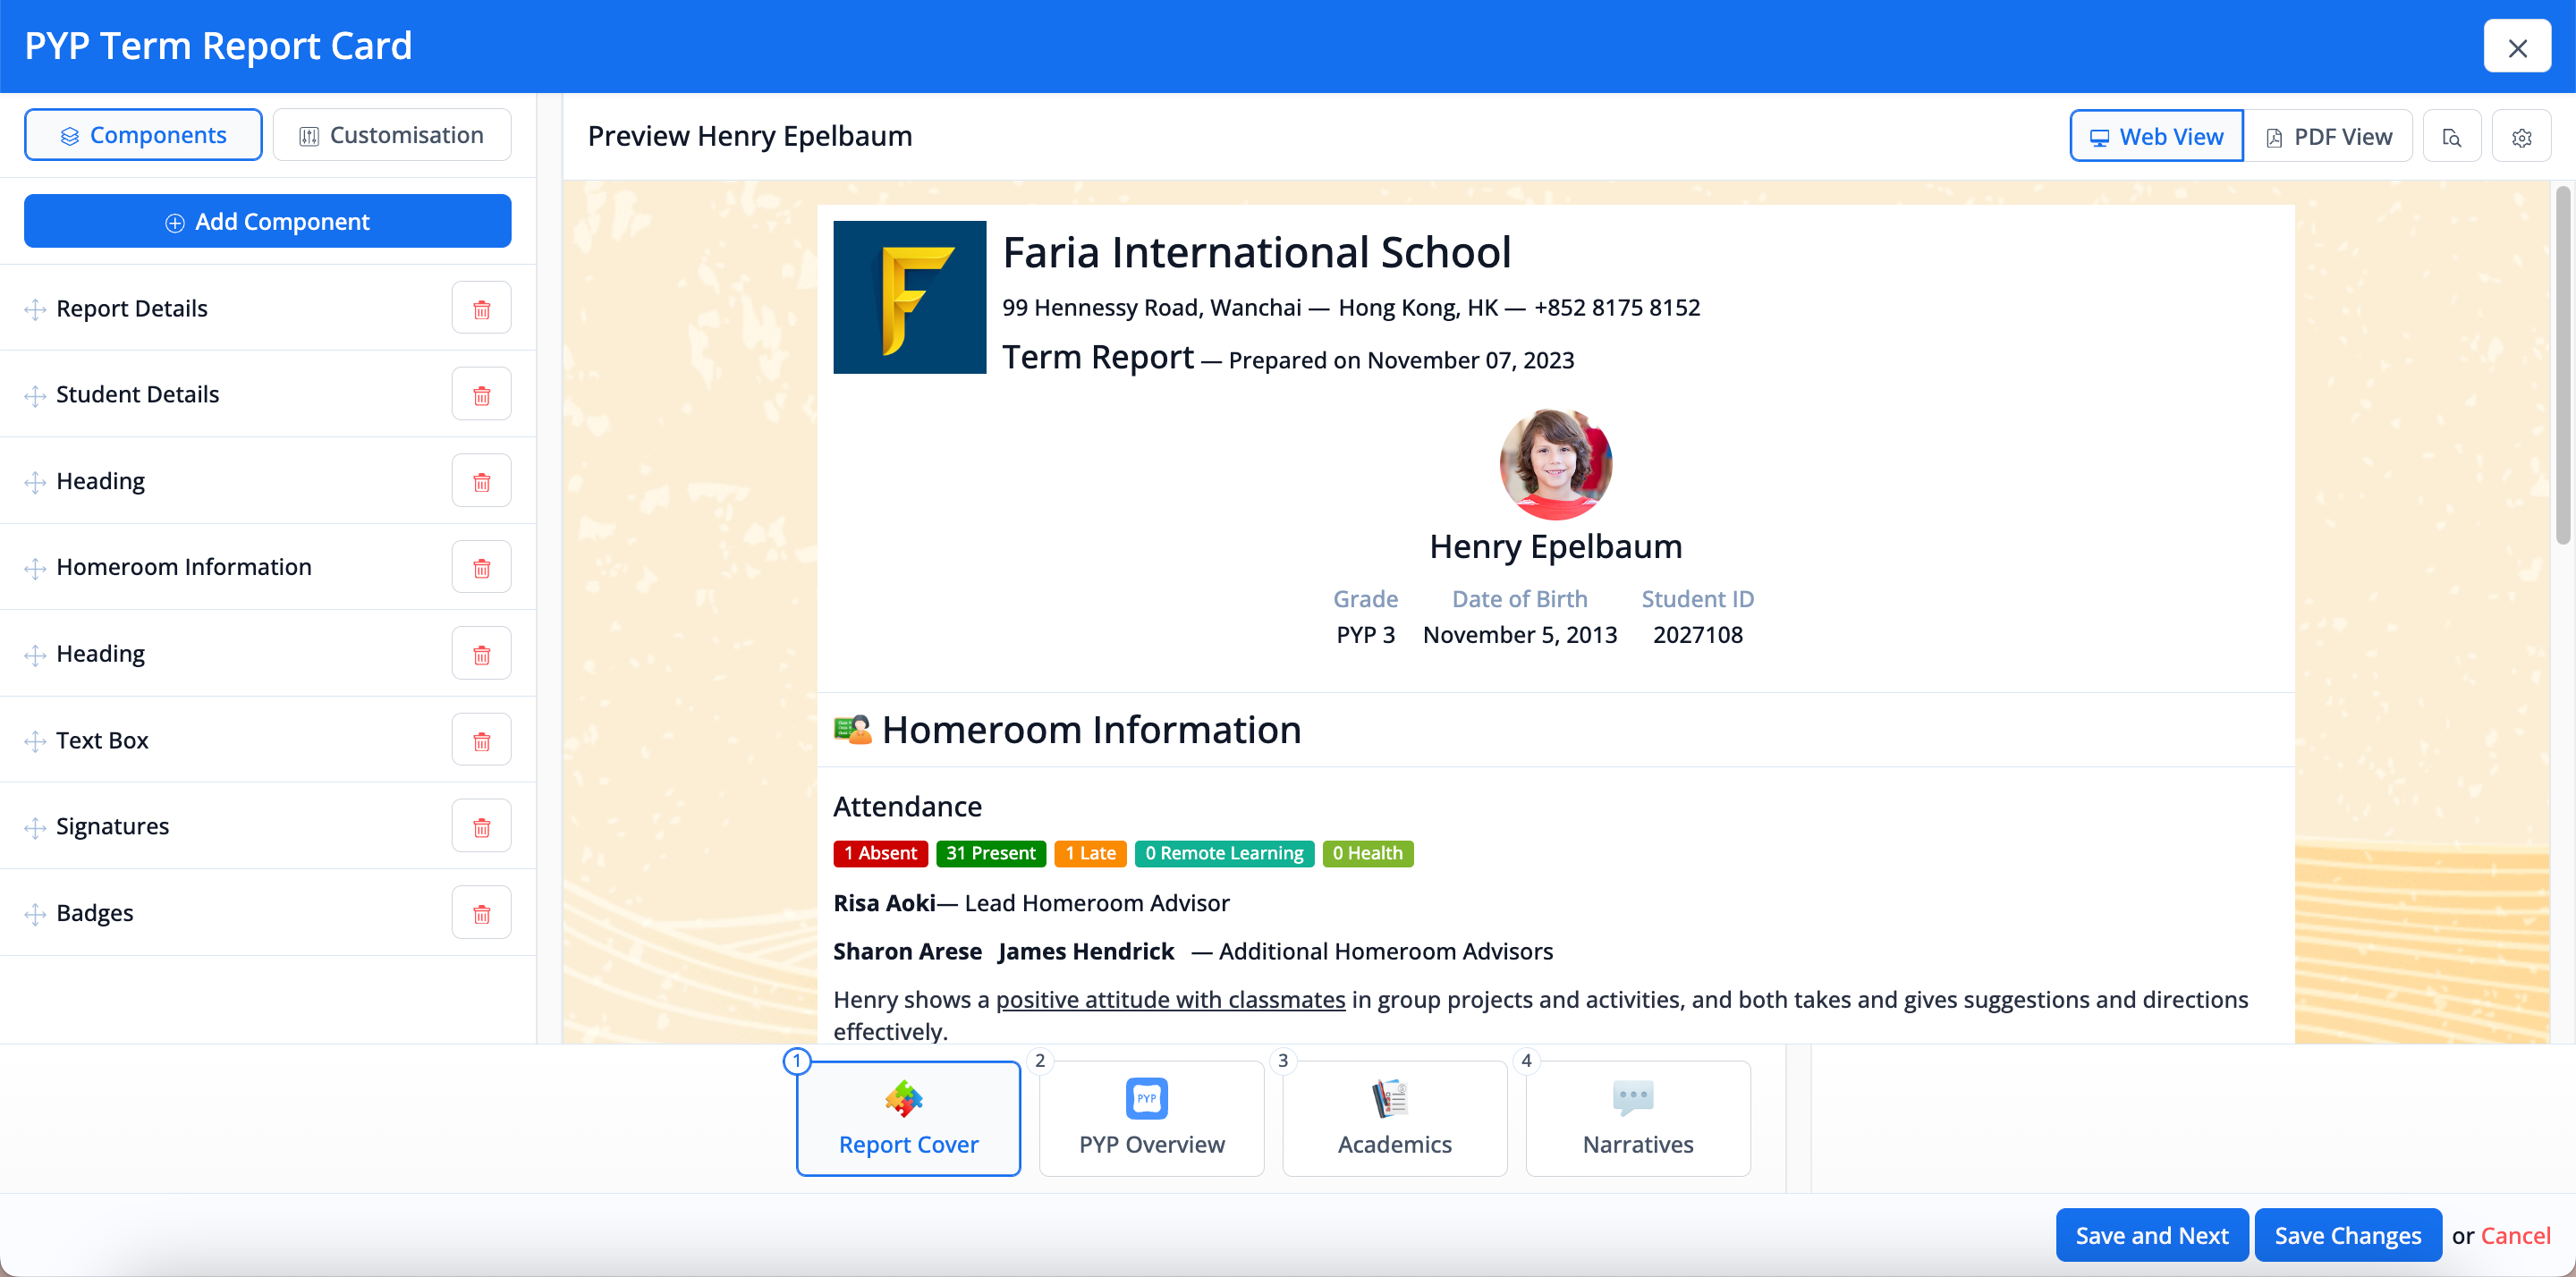Switch to PDF View mode

2328,137
